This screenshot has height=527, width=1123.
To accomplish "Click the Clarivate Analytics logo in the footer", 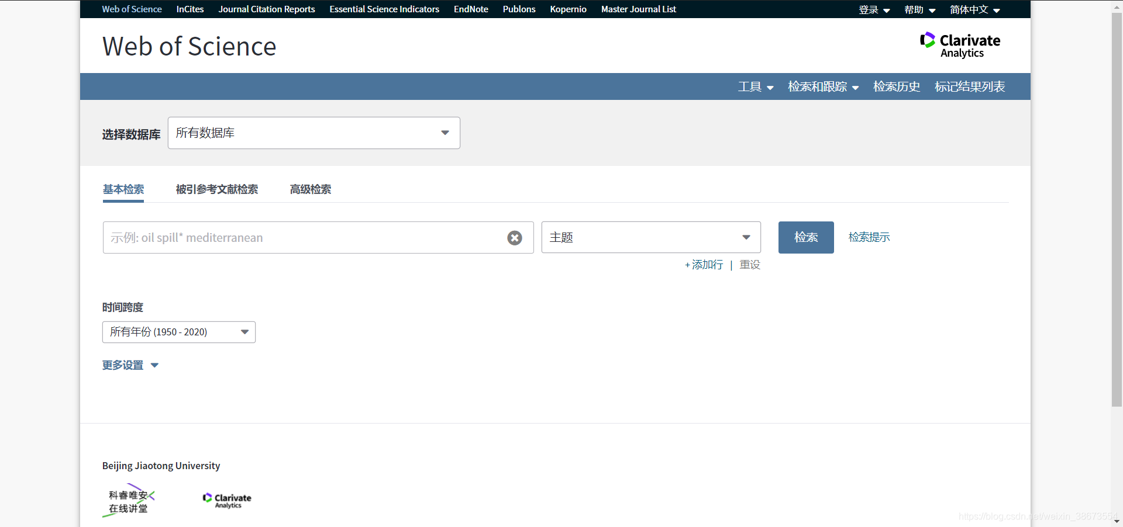I will 227,501.
